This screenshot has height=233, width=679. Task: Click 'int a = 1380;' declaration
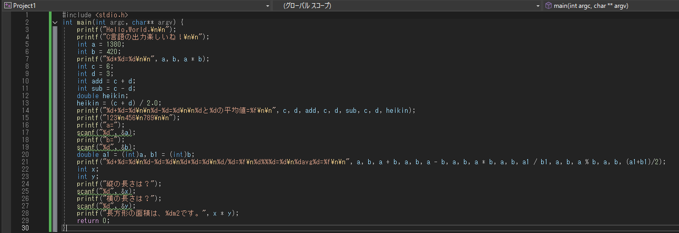click(x=101, y=45)
